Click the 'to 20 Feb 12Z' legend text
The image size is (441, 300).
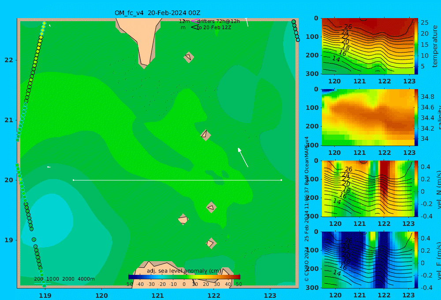[214, 27]
